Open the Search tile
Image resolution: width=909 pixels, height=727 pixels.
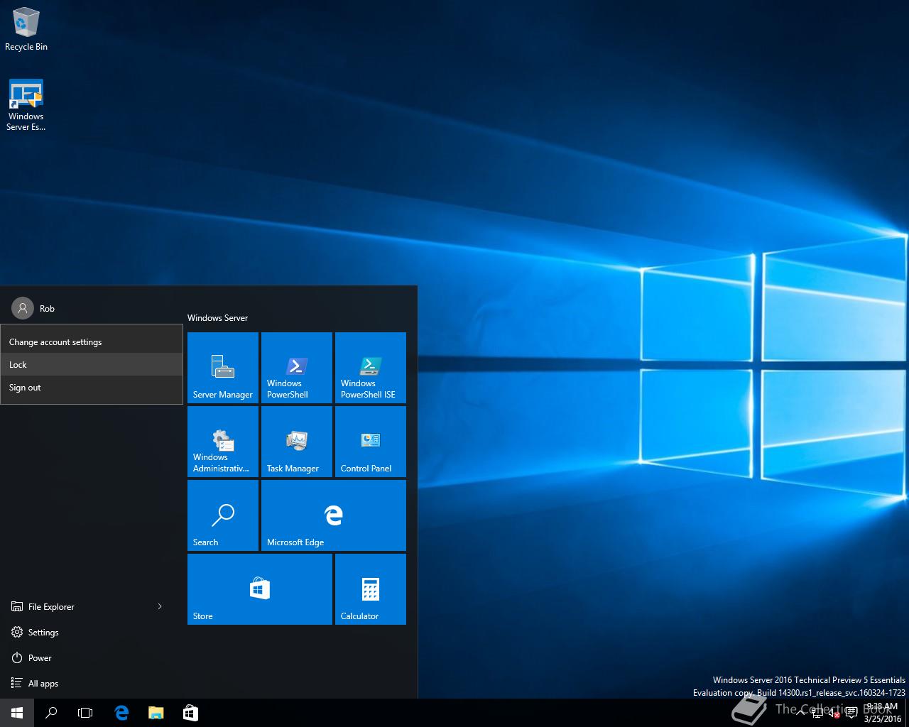tap(223, 515)
